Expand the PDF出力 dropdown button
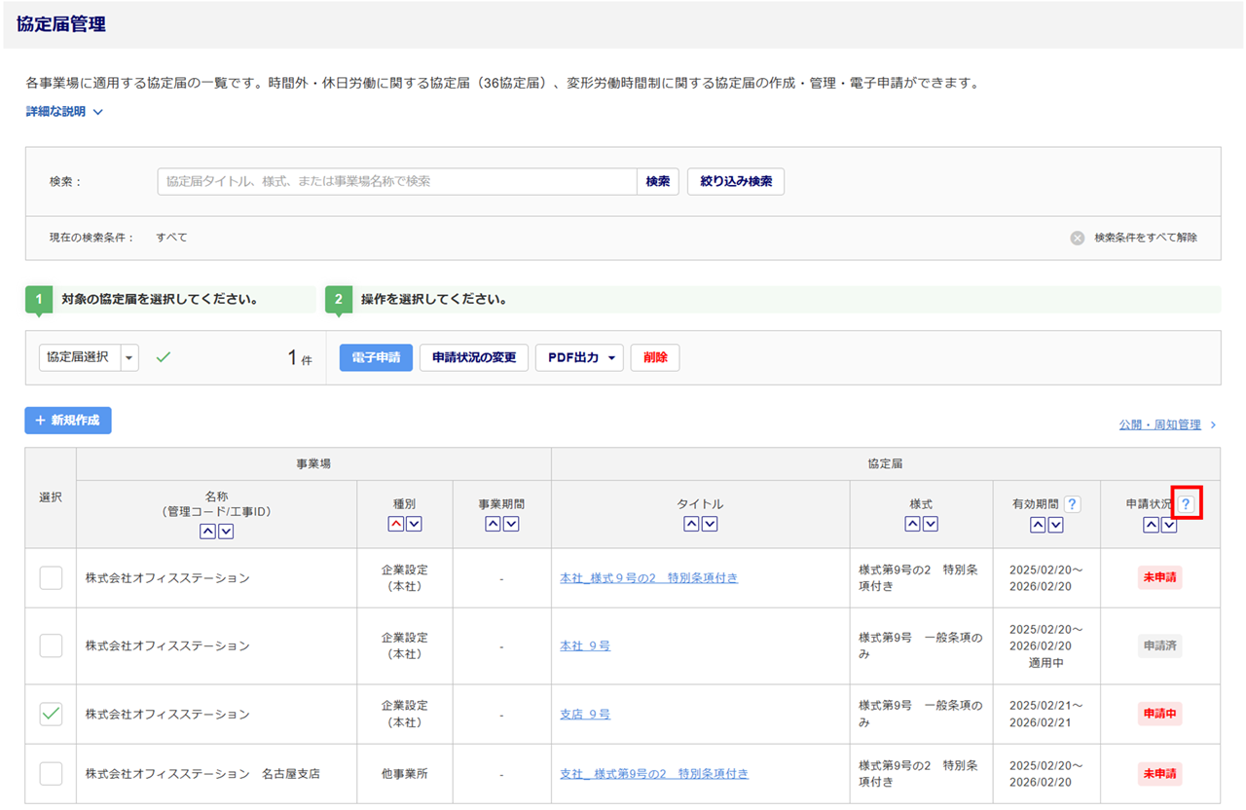Image resolution: width=1246 pixels, height=810 pixels. point(579,357)
